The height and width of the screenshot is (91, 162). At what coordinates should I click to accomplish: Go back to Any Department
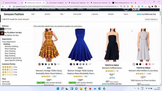click(9, 42)
